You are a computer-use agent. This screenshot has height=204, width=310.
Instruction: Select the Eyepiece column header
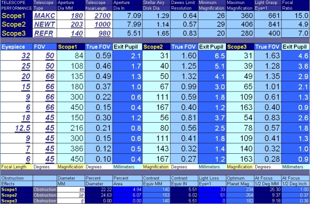(16, 47)
